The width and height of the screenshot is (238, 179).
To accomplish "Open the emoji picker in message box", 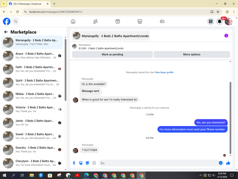I will coord(220,163).
